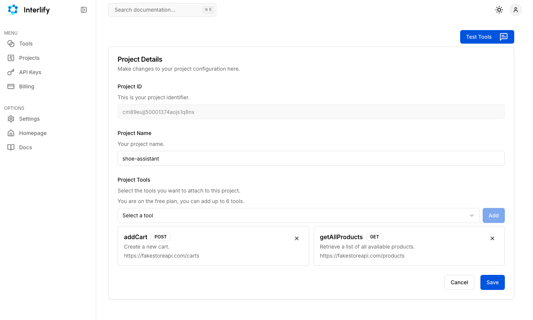Click the Add tool button
The image size is (533, 320).
pos(493,215)
